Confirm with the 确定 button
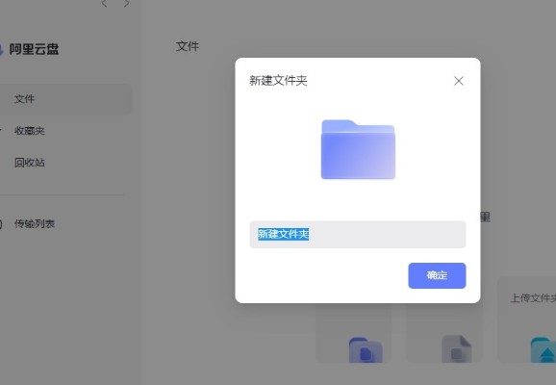 [x=437, y=275]
